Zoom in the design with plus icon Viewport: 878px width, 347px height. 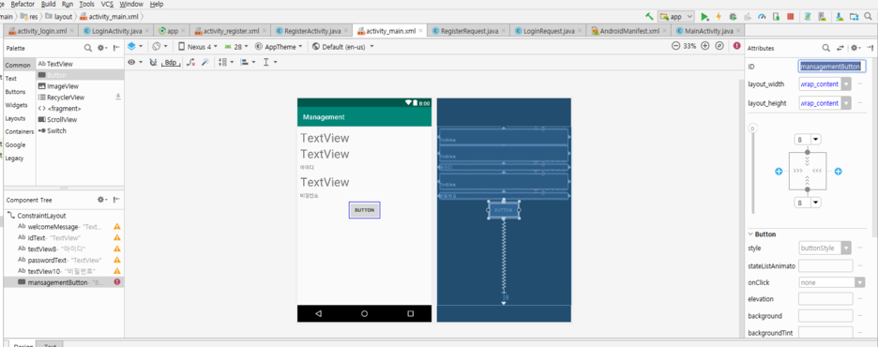(705, 46)
